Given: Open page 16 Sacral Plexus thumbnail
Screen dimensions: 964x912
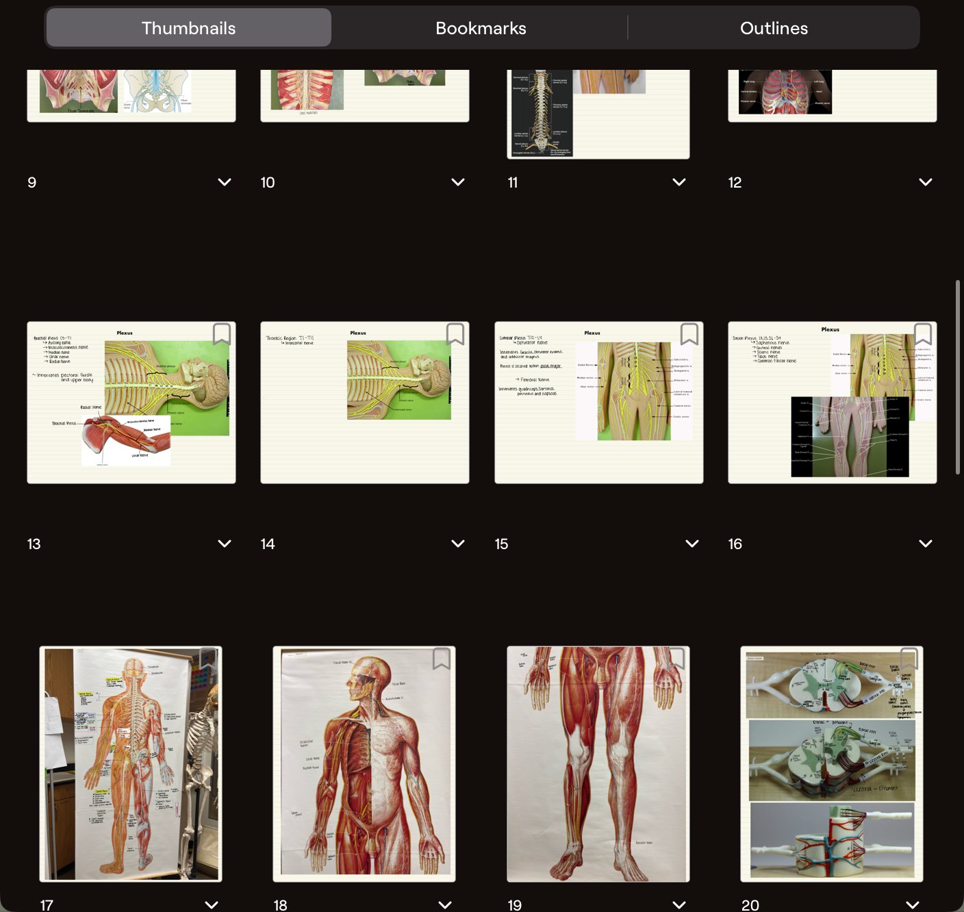Looking at the screenshot, I should (833, 403).
